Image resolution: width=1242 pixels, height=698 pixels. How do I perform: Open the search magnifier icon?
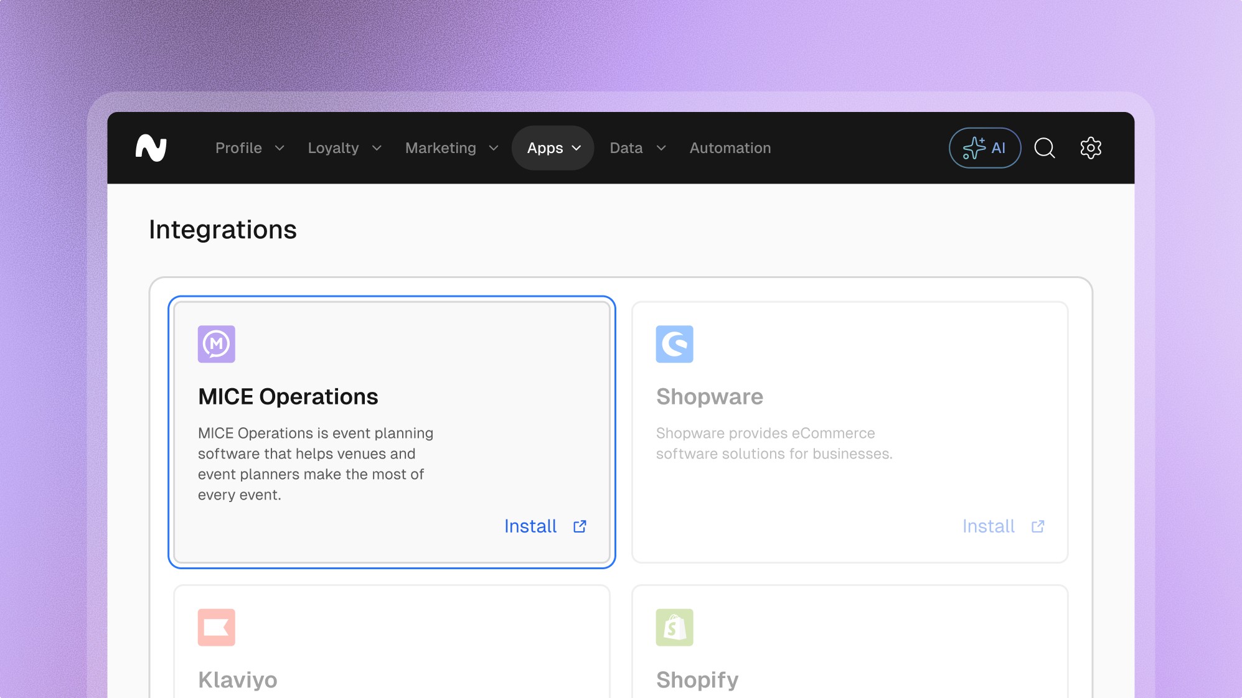tap(1044, 148)
